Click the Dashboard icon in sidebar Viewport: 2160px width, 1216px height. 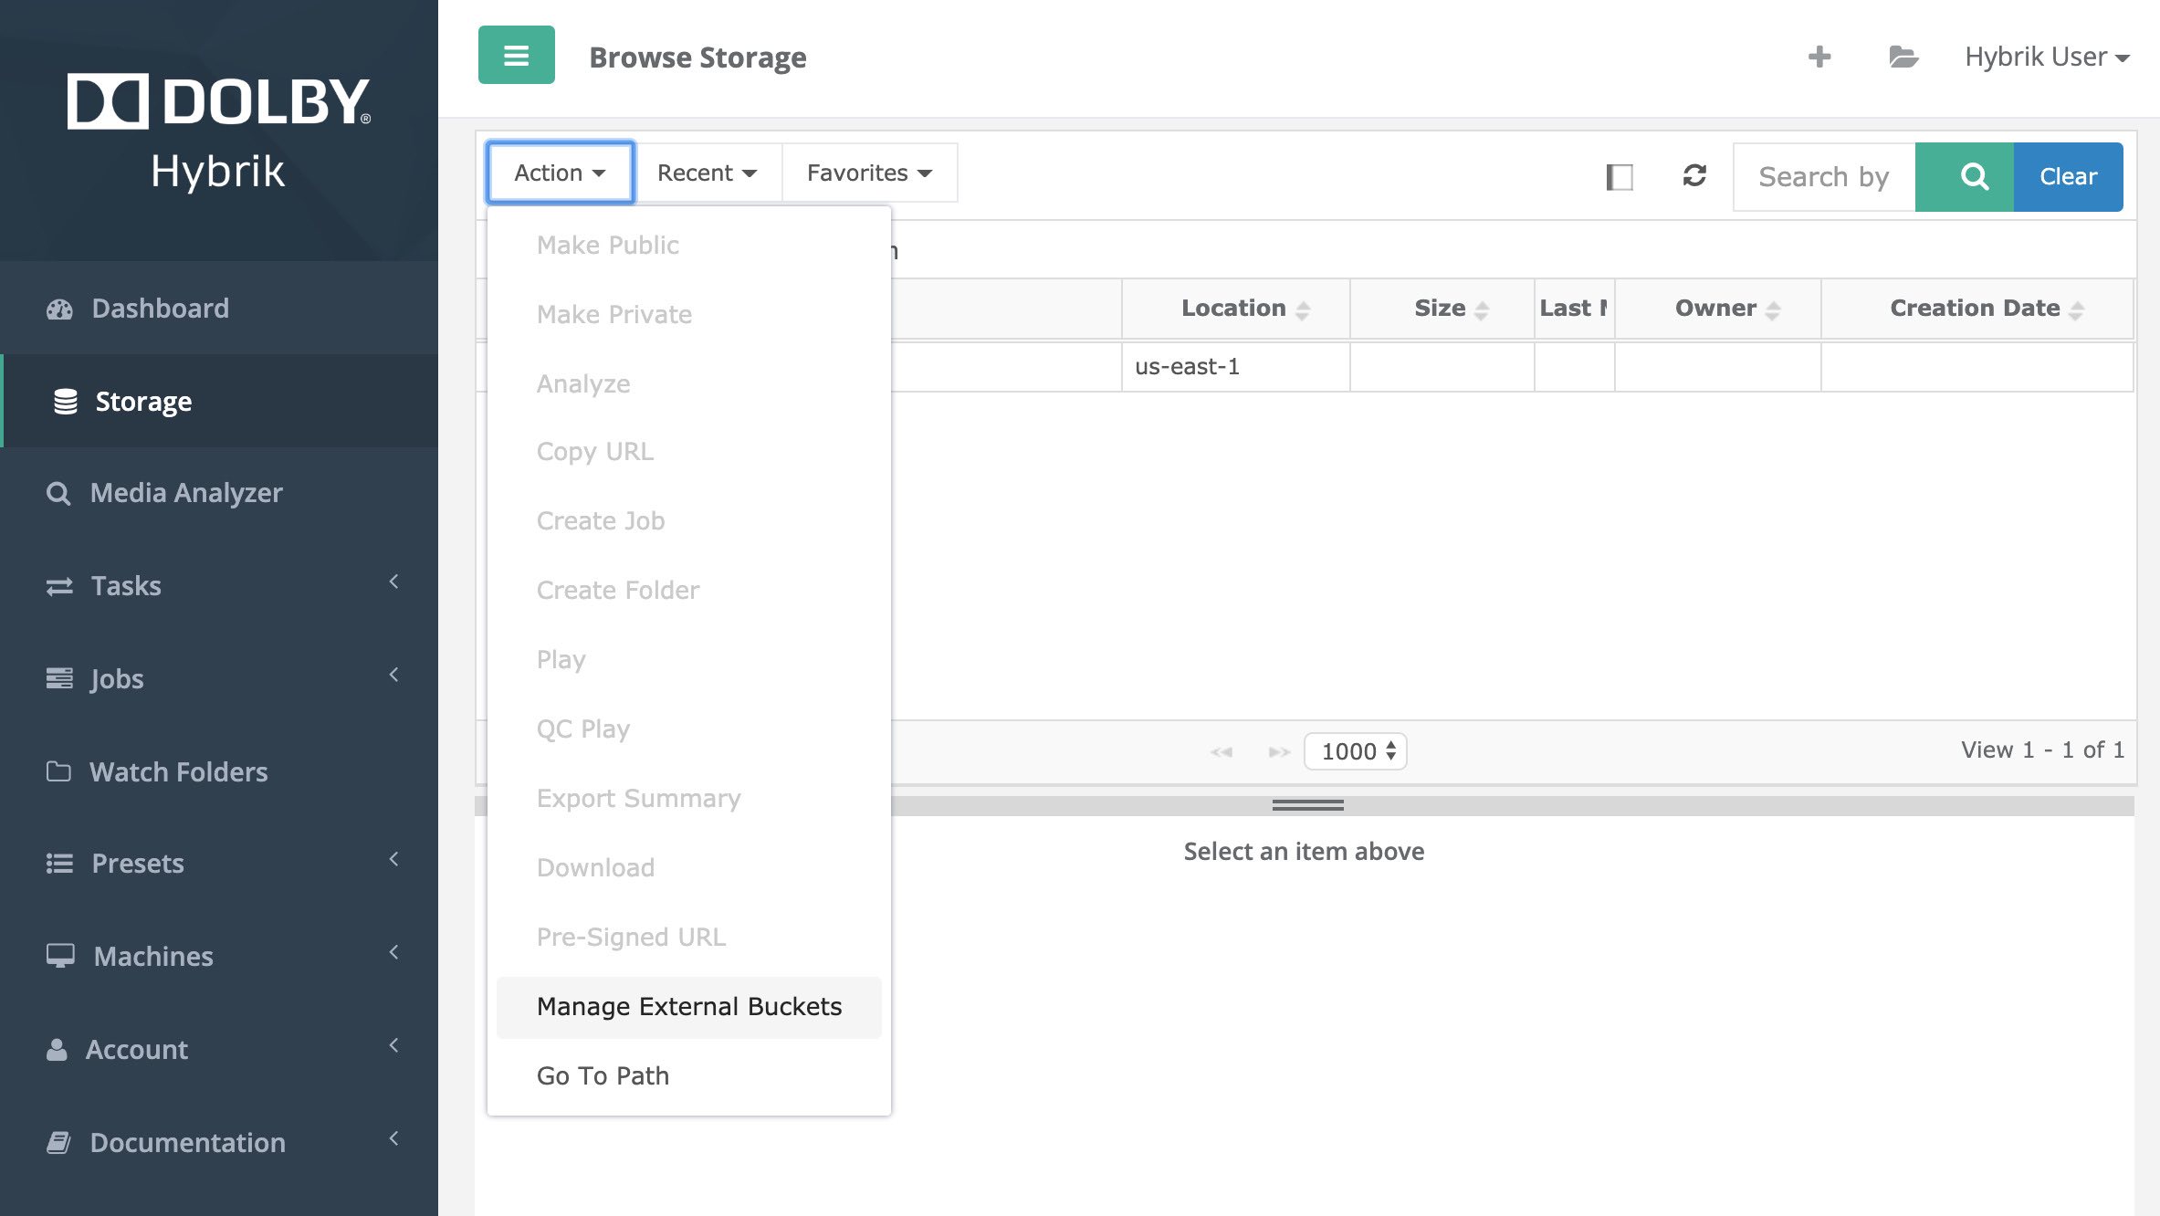[57, 307]
